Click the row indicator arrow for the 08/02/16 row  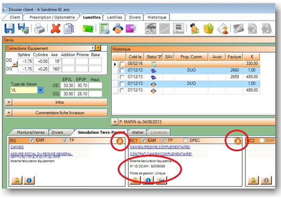tap(115, 64)
